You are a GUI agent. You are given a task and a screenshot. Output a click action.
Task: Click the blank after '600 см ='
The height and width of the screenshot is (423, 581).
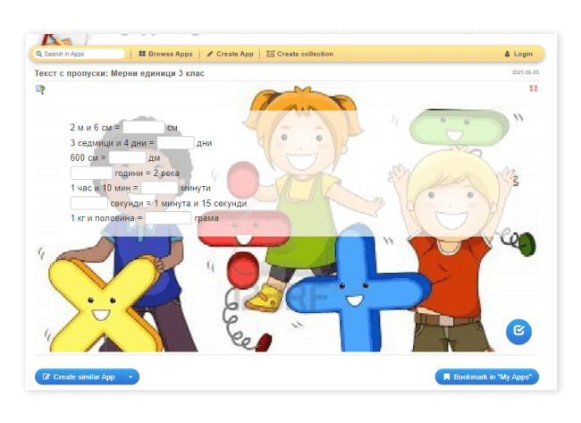point(127,158)
